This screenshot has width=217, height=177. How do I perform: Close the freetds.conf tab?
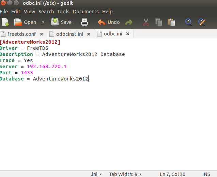42,34
